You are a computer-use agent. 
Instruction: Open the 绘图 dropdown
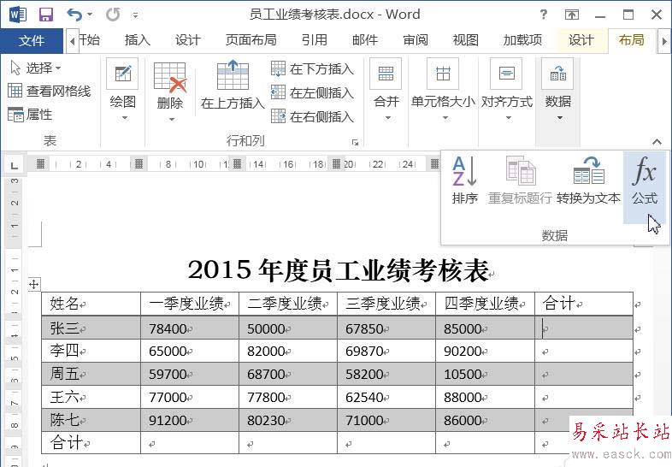pos(123,90)
